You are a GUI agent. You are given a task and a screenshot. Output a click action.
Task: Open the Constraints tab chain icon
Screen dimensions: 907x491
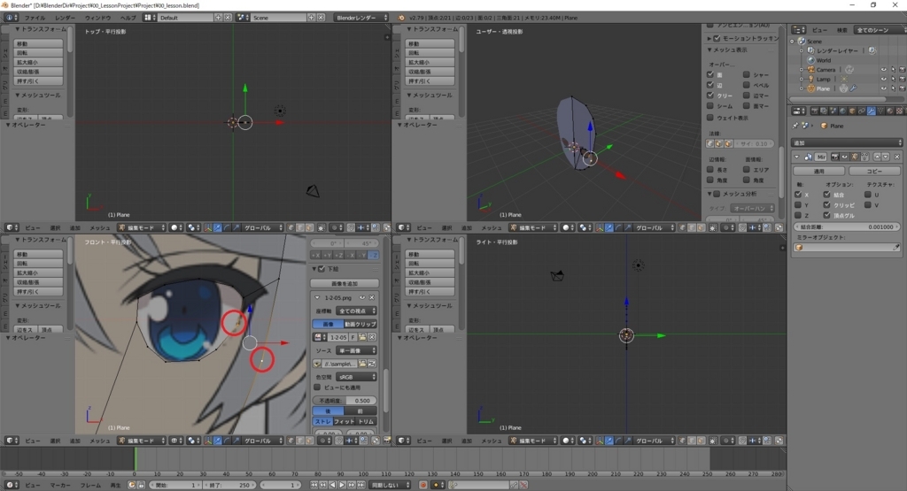point(861,111)
